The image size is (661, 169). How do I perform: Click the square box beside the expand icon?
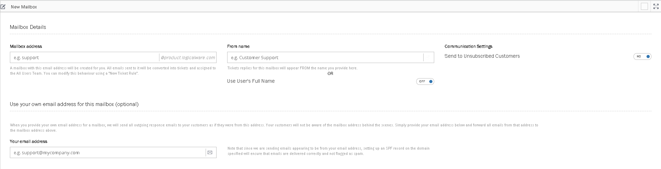(644, 6)
